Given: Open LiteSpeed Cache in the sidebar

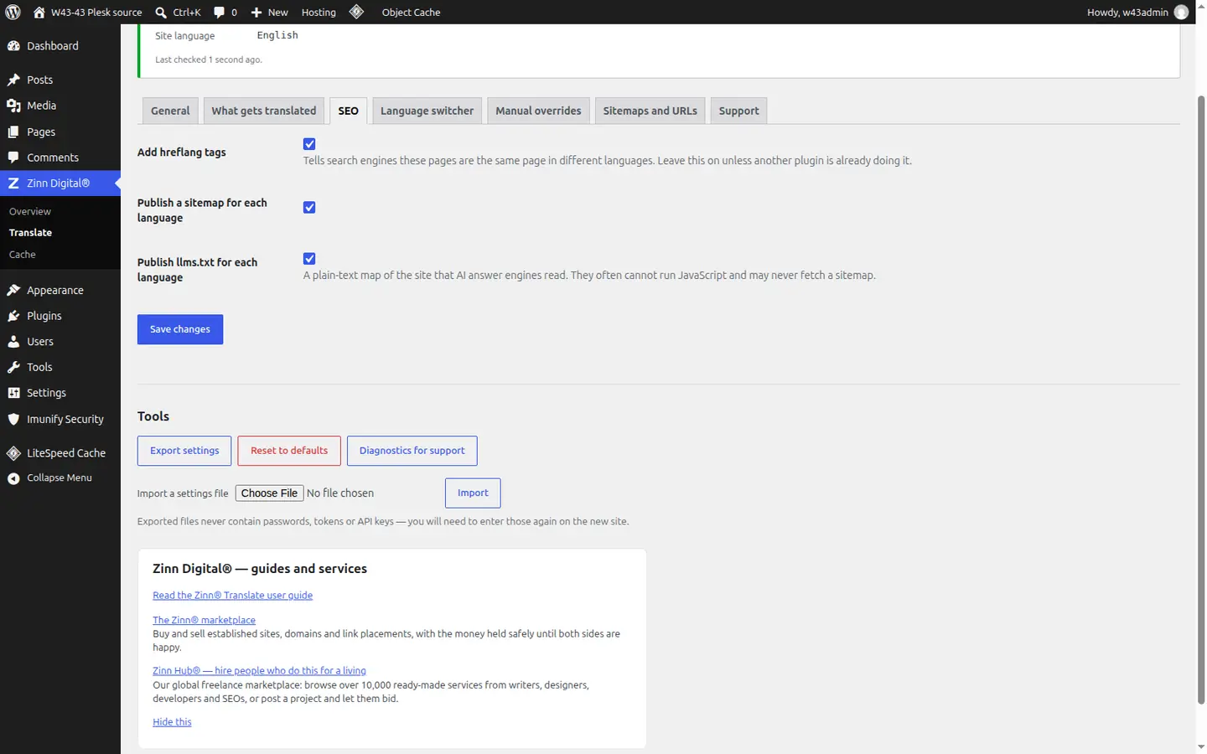Looking at the screenshot, I should pyautogui.click(x=60, y=453).
